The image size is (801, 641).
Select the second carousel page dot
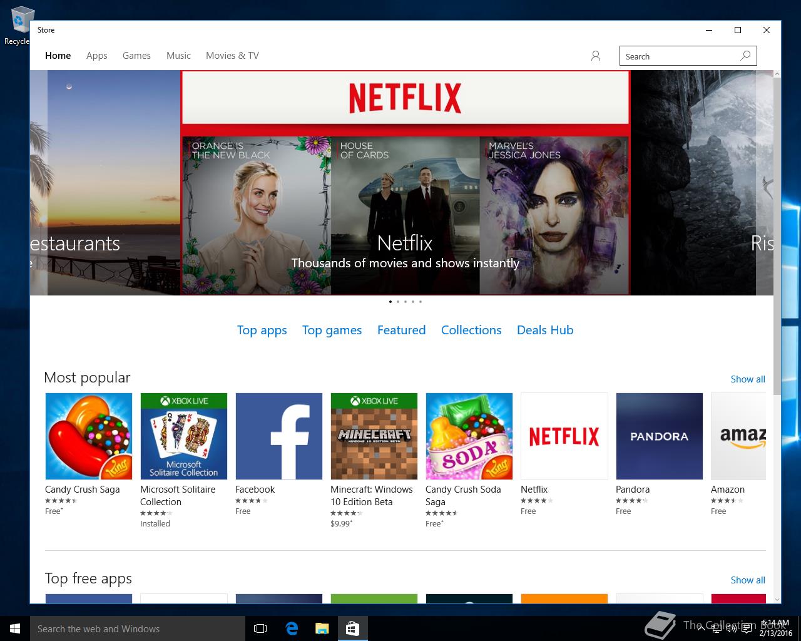(398, 302)
